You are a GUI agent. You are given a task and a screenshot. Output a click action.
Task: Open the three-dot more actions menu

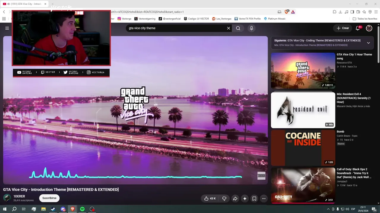[x=264, y=199]
